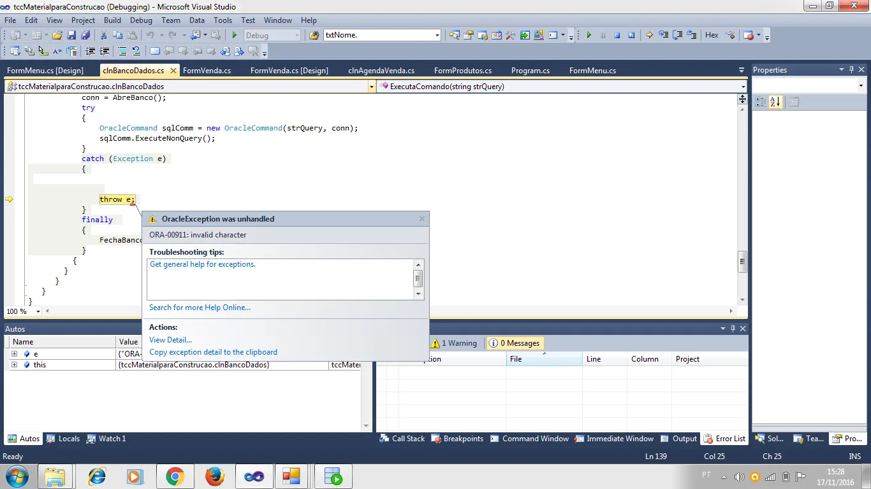Toggle the 1 Warning filter
Viewport: 871px width, 489px height.
[x=454, y=343]
